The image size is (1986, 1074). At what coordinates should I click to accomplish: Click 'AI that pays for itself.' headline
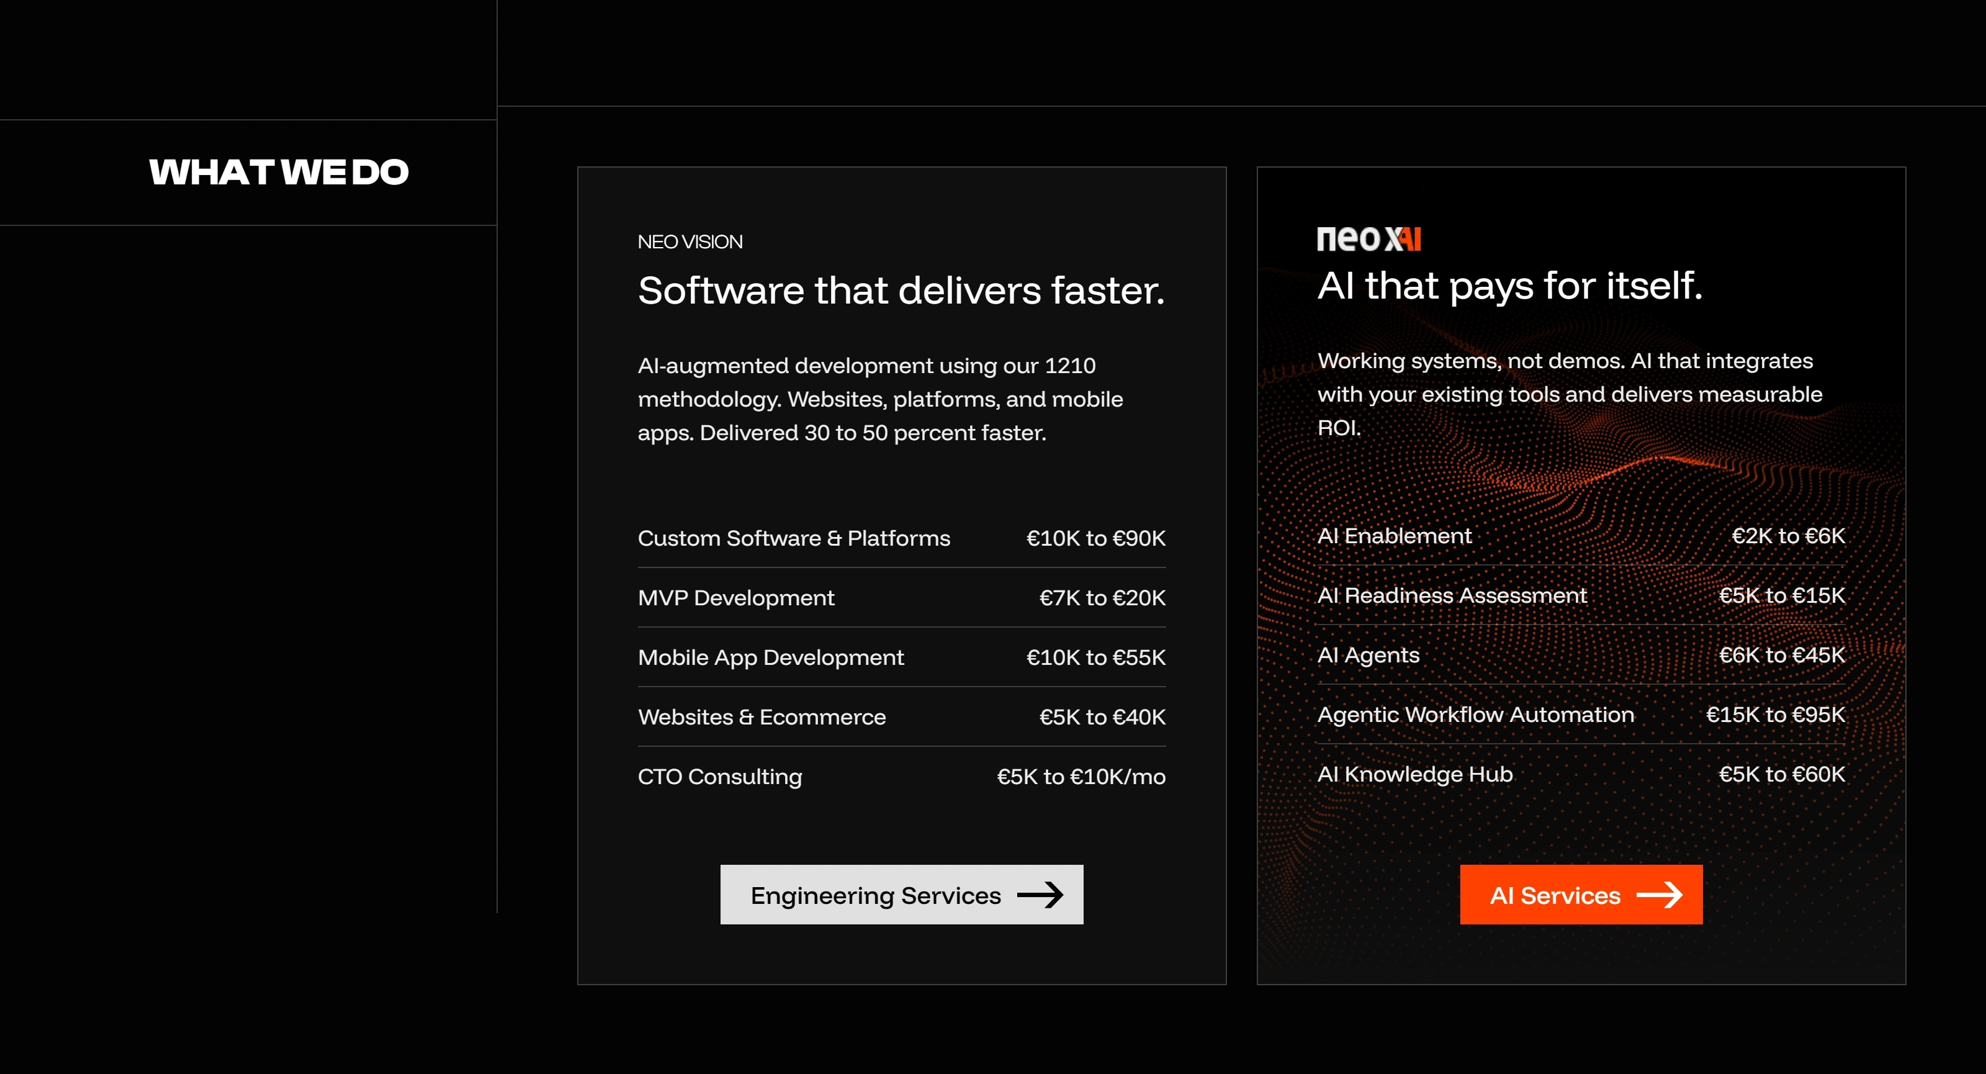(1509, 286)
